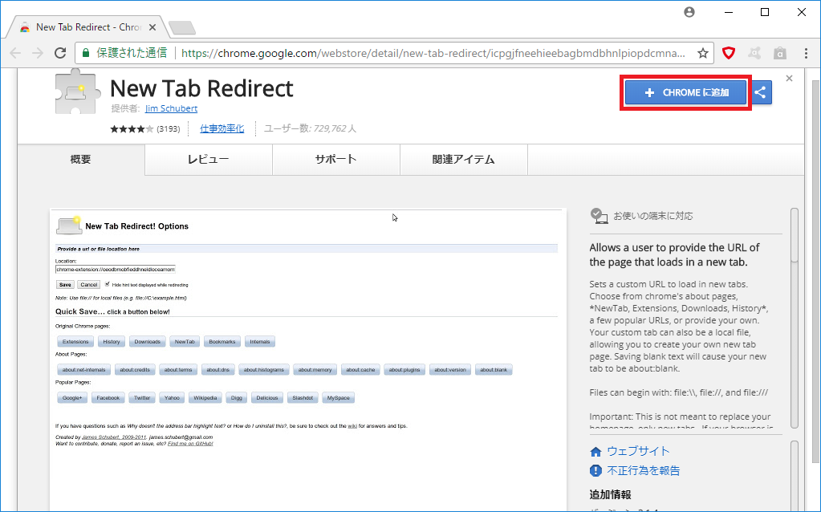Click the 追加情報 heading

610,494
